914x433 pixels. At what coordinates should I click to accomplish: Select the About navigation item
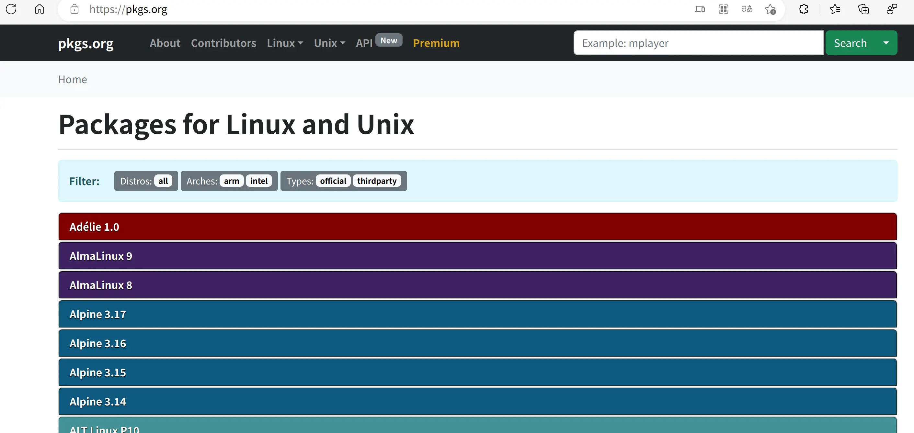165,43
